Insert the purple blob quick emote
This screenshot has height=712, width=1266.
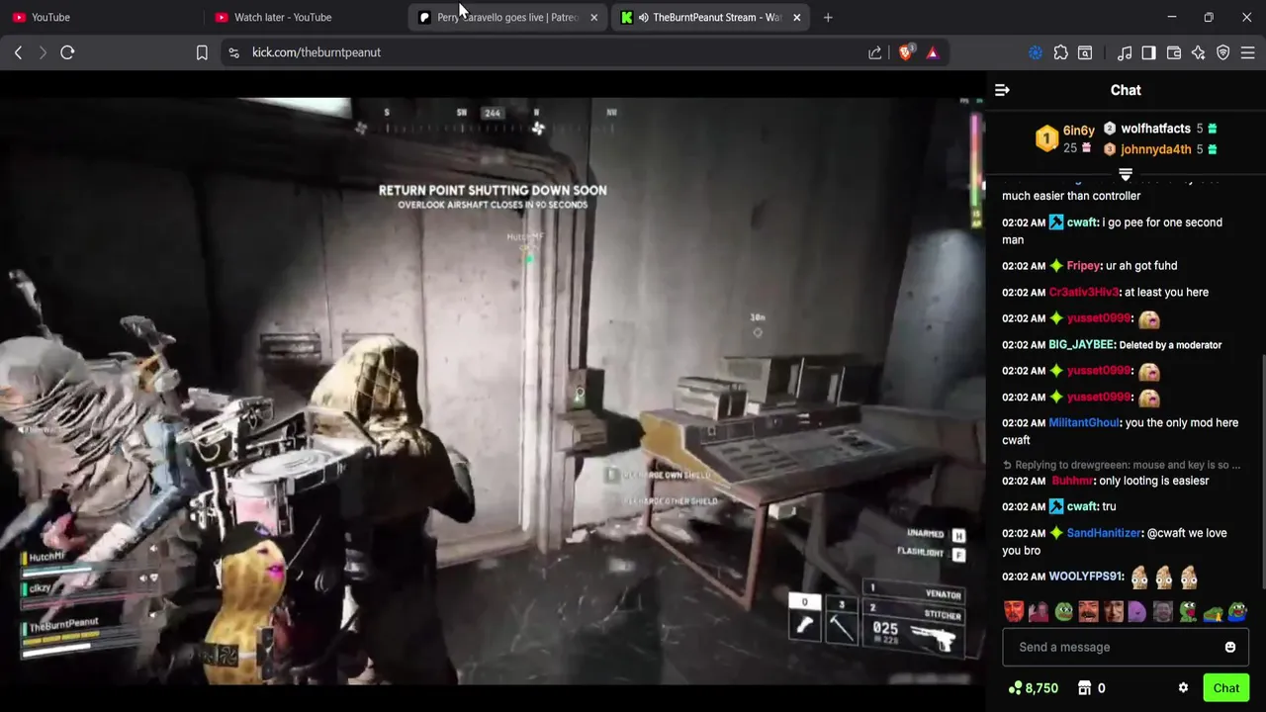click(1138, 612)
